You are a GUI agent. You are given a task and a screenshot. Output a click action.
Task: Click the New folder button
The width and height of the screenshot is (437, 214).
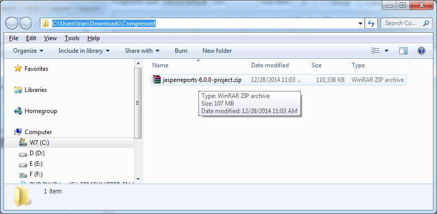(x=217, y=51)
